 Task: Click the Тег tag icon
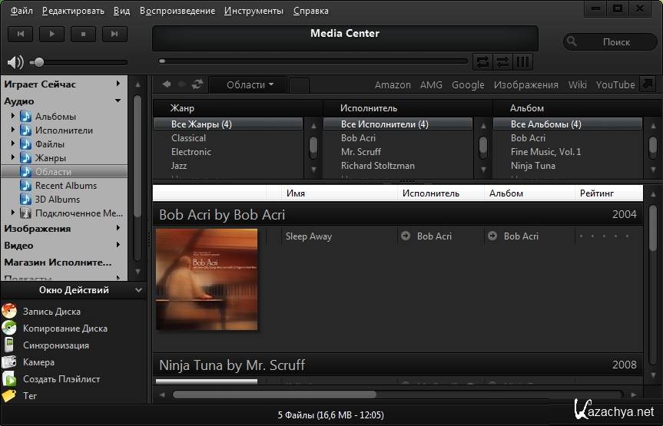tap(9, 396)
